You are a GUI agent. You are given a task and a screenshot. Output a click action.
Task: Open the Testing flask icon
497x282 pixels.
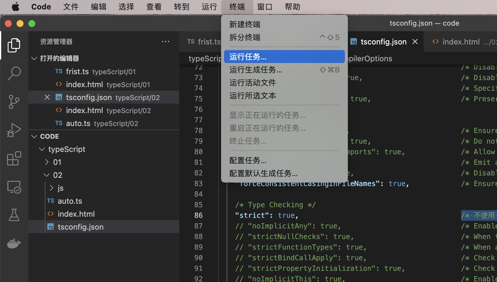[14, 215]
